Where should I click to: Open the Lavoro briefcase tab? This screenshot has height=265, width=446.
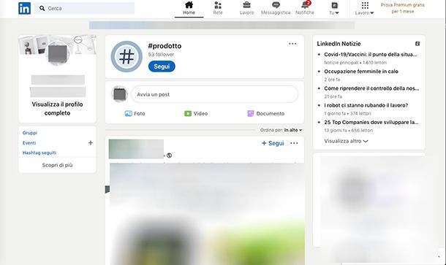tap(246, 8)
